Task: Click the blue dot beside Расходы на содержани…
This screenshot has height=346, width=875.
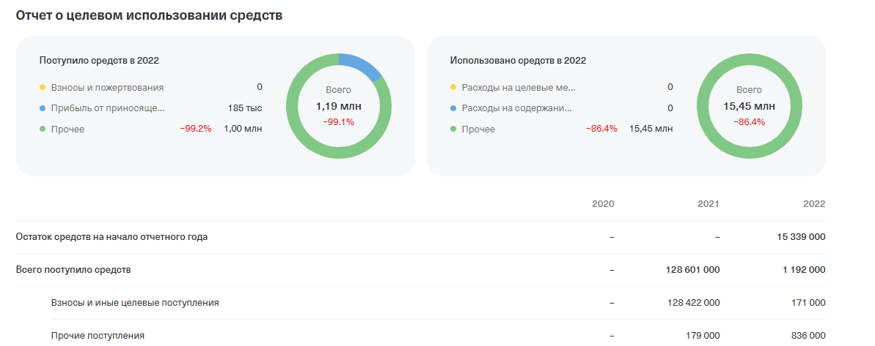Action: [x=453, y=108]
